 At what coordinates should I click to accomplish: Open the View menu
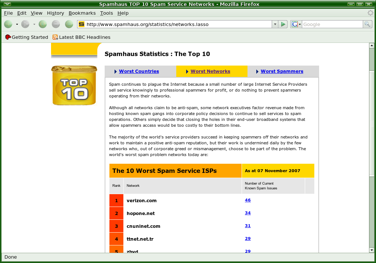coord(36,13)
